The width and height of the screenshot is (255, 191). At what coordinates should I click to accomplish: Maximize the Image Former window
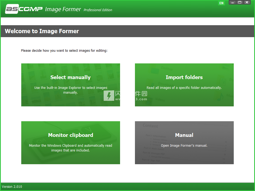pyautogui.click(x=240, y=2)
